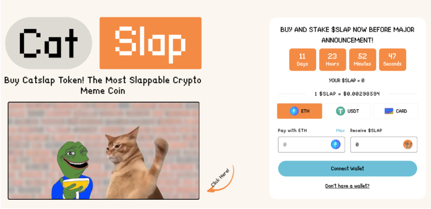Click the orange Slap logo
431x209 pixels.
click(150, 43)
